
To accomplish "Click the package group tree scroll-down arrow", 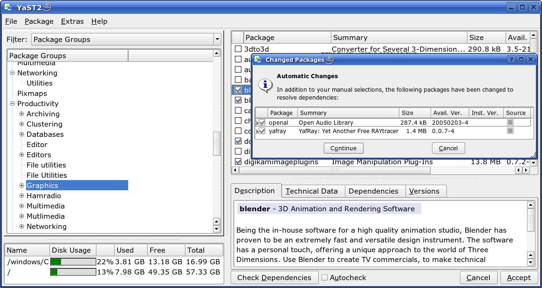I will pos(216,228).
